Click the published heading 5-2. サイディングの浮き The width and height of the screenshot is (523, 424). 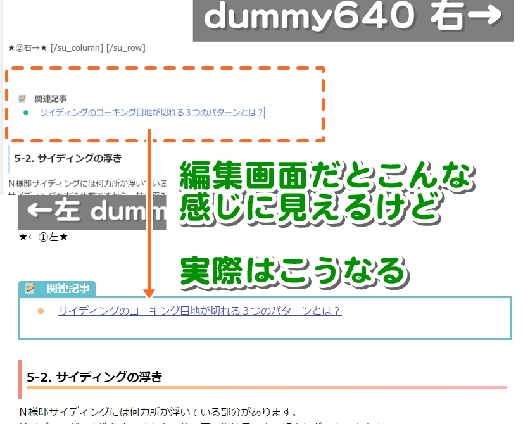94,377
